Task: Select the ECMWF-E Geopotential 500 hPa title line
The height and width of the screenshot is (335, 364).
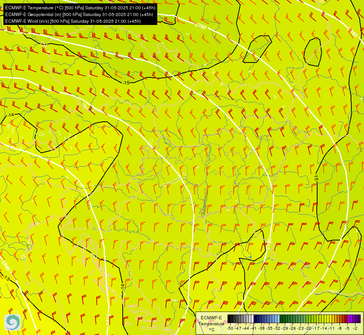Action: [79, 15]
